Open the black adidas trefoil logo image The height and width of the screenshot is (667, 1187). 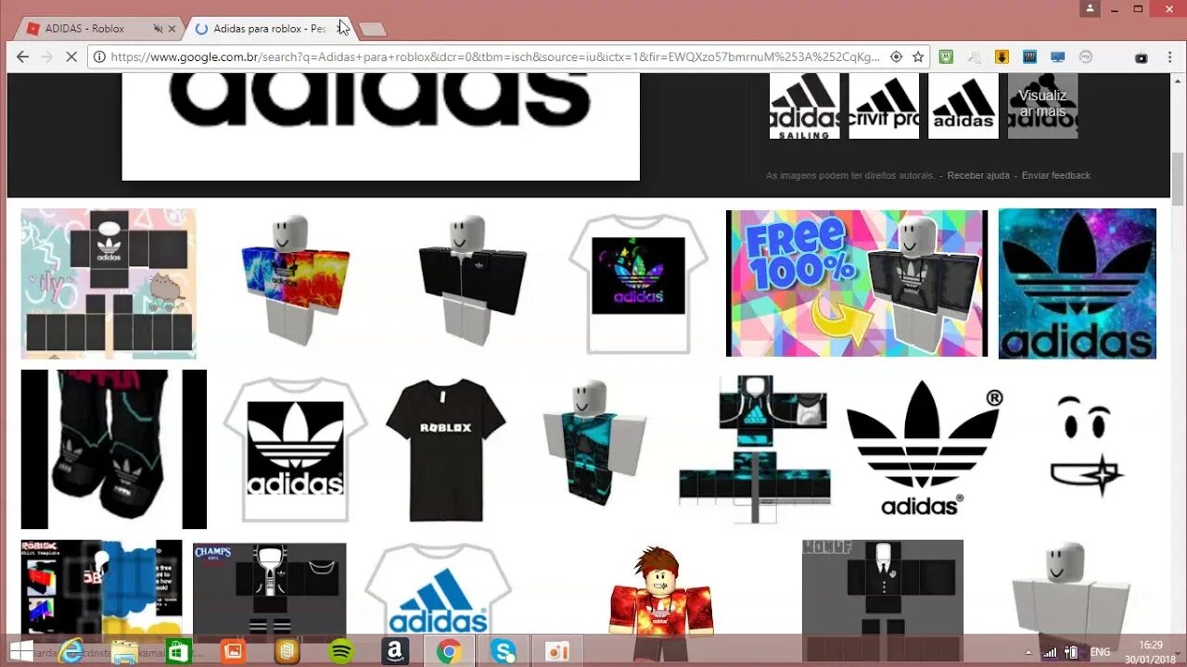(925, 447)
